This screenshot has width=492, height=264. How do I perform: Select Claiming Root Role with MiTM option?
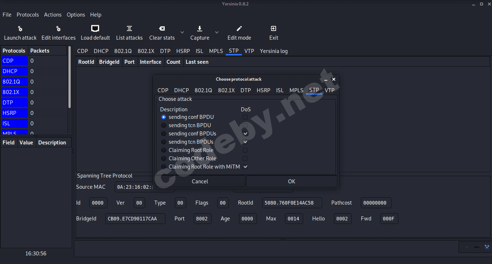pyautogui.click(x=164, y=167)
